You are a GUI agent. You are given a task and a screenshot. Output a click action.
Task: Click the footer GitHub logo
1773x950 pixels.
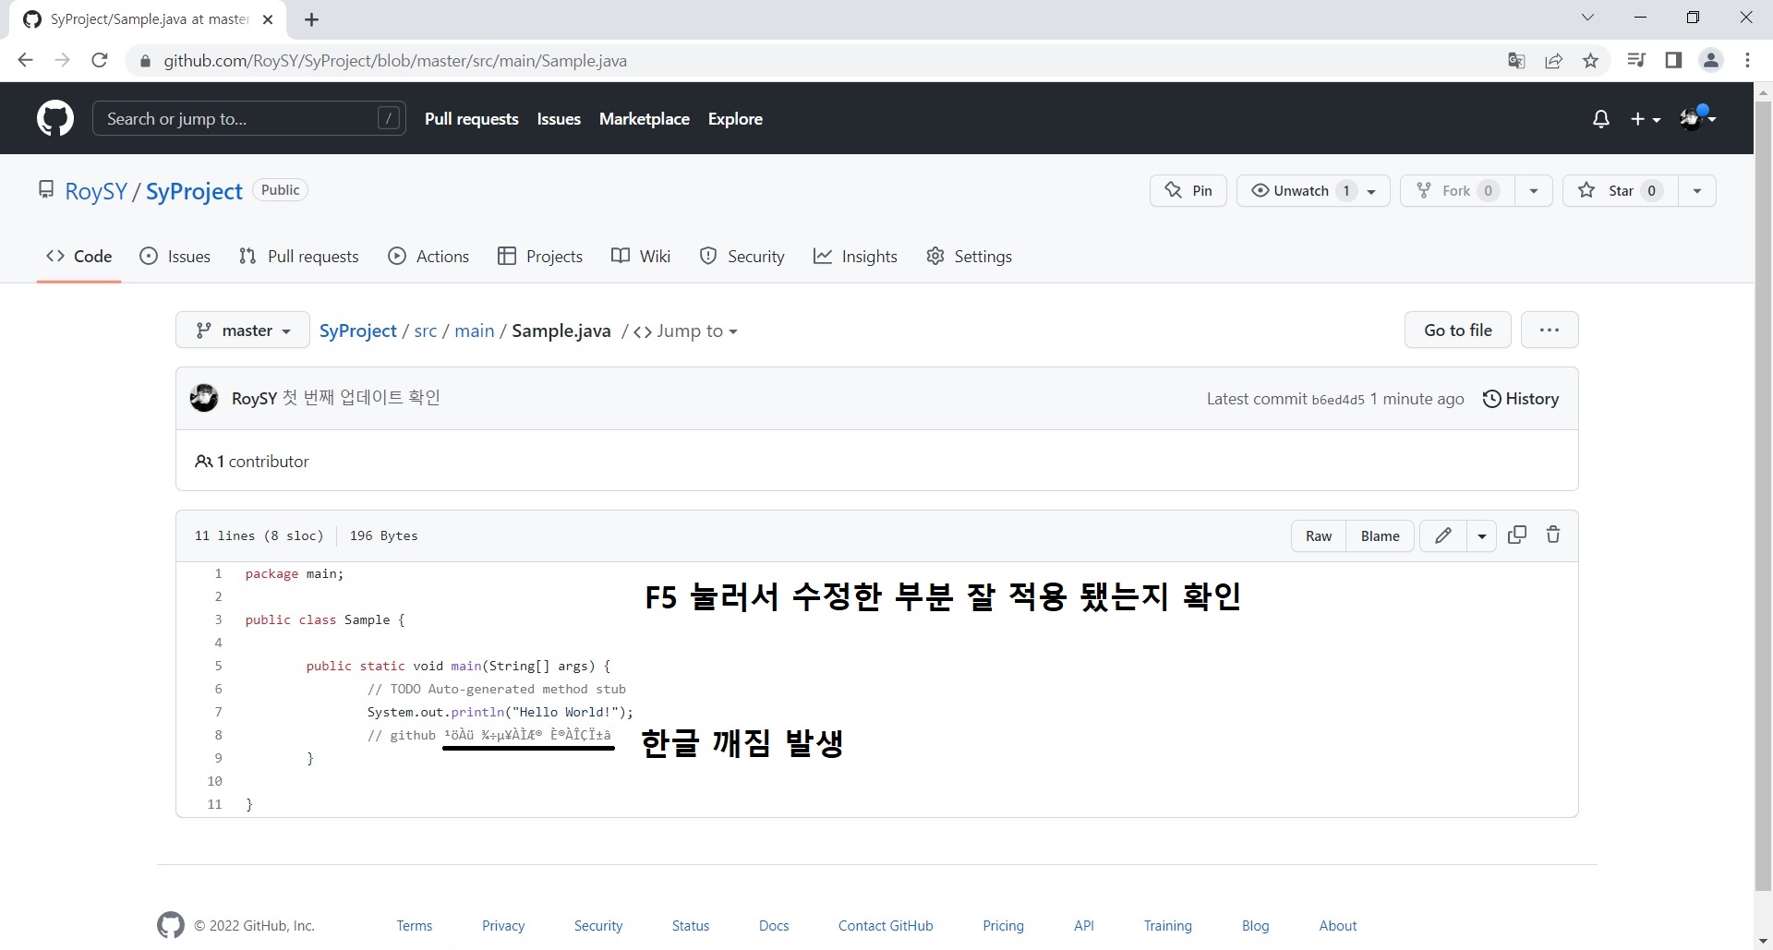[171, 925]
